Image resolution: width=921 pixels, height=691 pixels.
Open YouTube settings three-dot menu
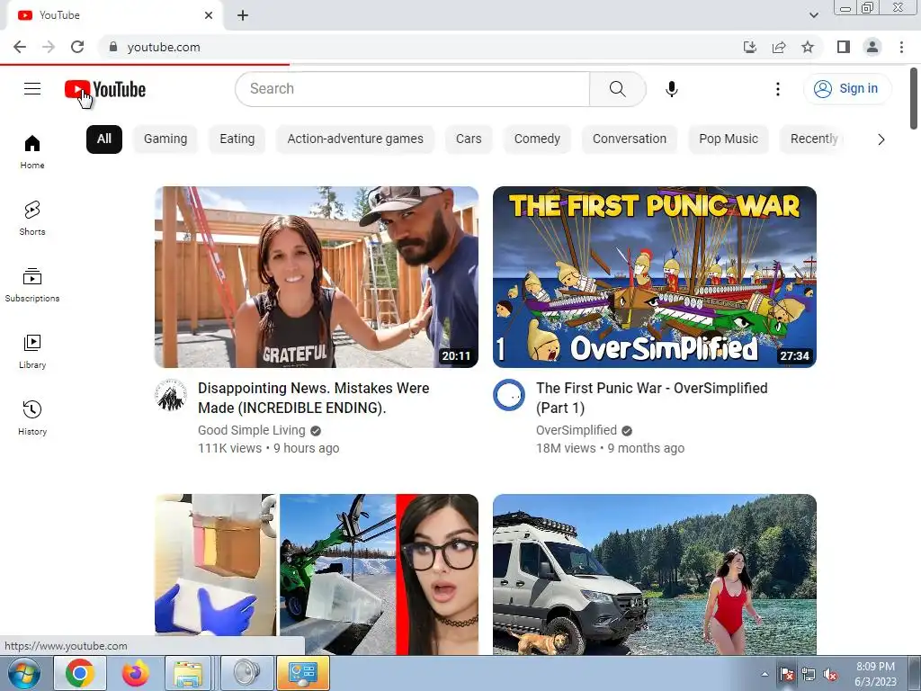[778, 89]
